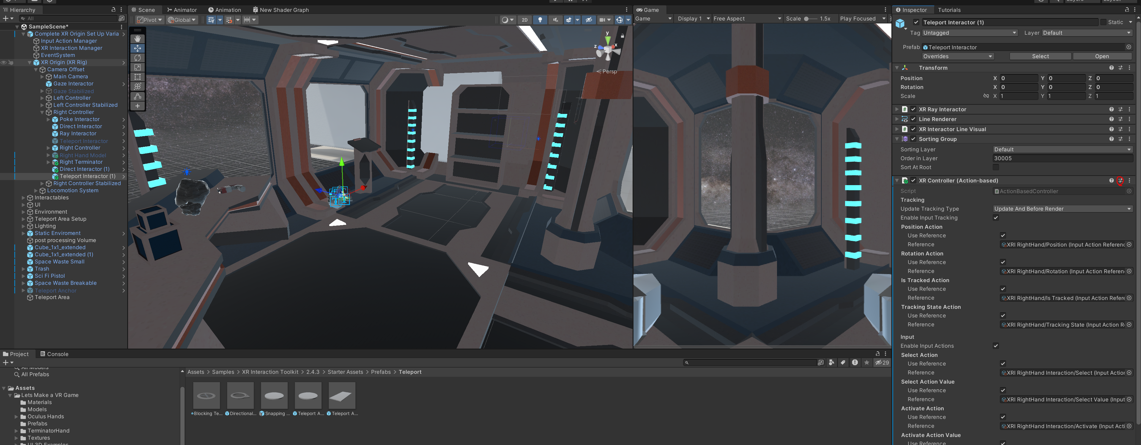Select the Scale tool in scene toolbar

click(137, 67)
